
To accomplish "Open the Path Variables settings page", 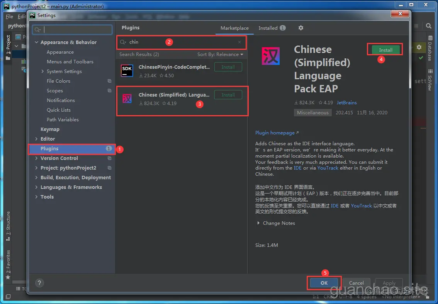I will point(63,120).
